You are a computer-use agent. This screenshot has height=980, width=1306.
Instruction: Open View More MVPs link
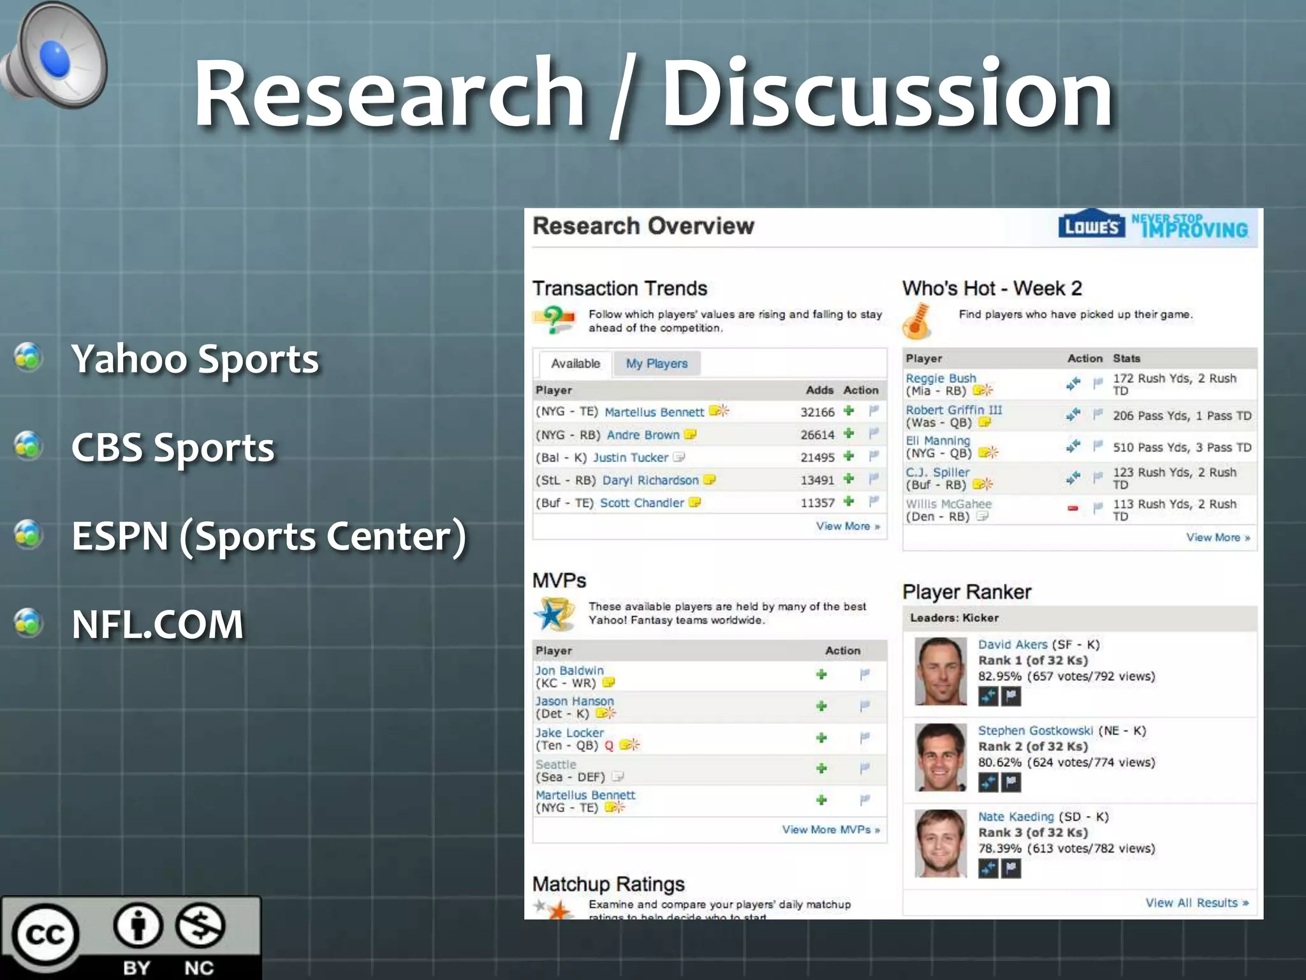pyautogui.click(x=830, y=829)
